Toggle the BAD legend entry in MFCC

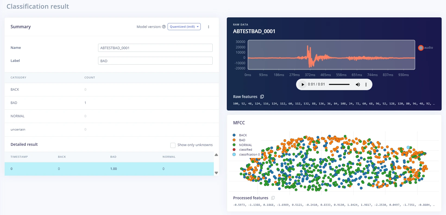click(239, 140)
